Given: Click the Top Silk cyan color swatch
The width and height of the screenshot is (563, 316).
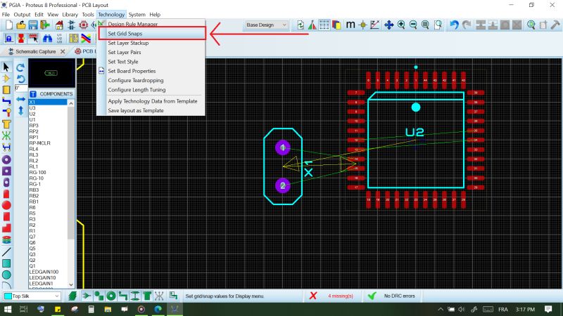Looking at the screenshot, I should tap(8, 296).
